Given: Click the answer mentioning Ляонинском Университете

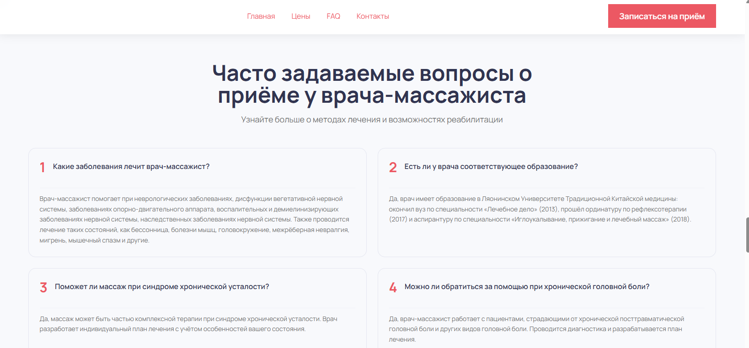Looking at the screenshot, I should (x=540, y=209).
